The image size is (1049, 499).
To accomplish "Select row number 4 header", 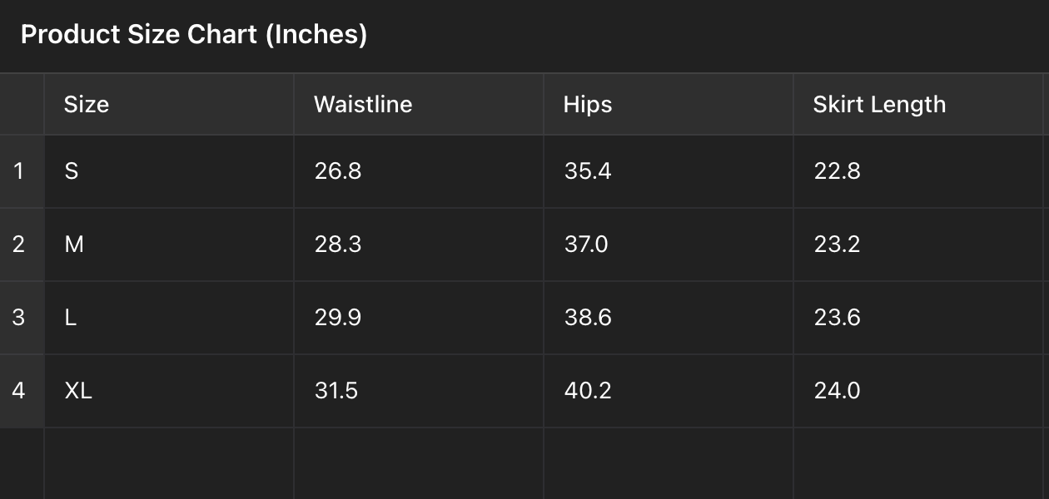I will pos(21,391).
